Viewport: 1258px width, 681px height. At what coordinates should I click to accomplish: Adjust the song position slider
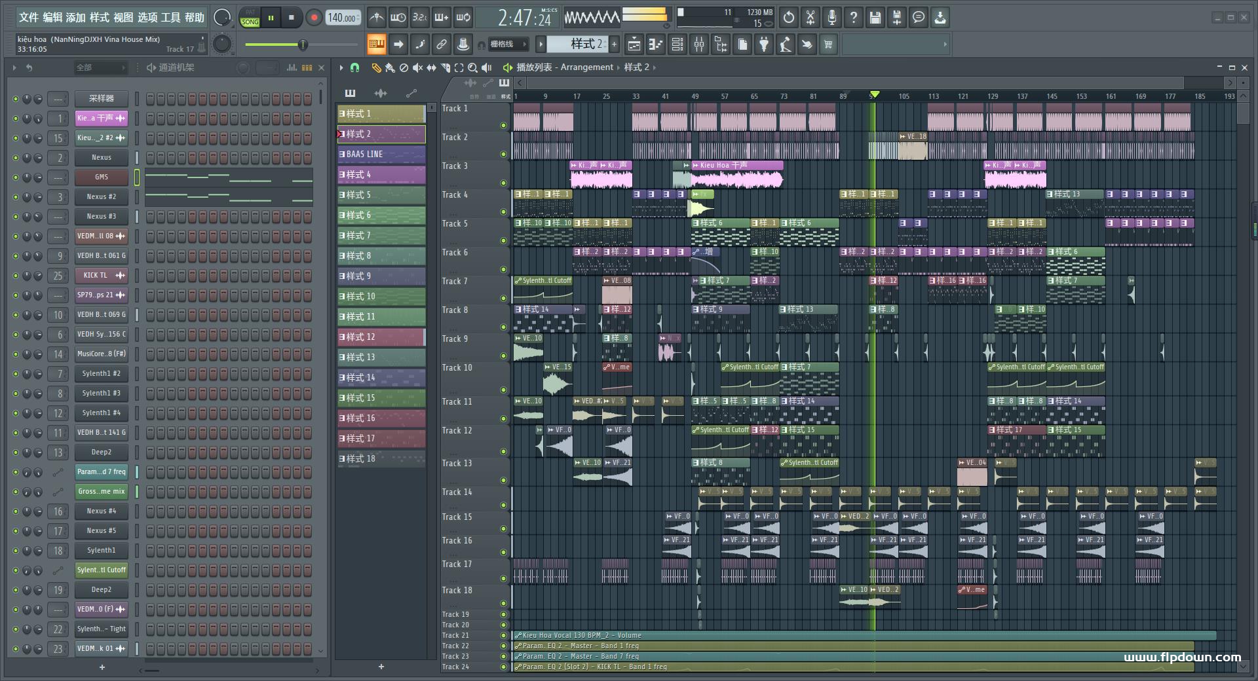(x=301, y=45)
